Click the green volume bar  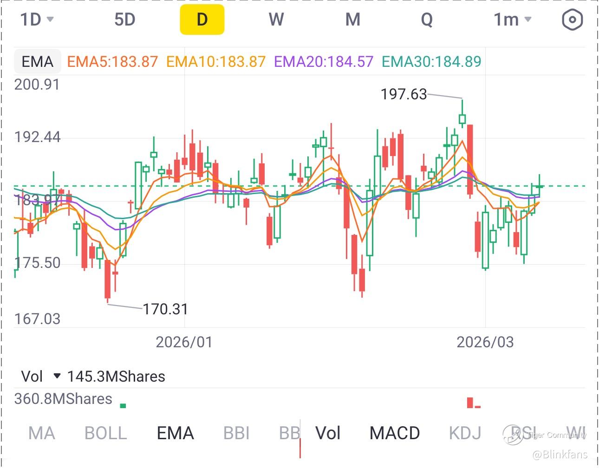123,406
